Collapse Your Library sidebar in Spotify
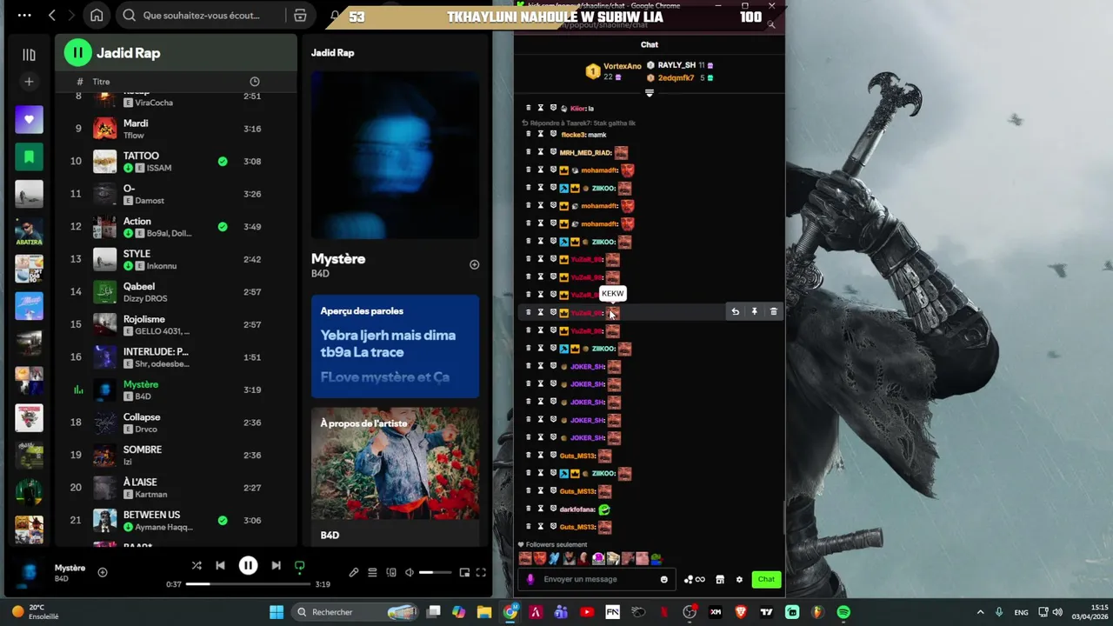The height and width of the screenshot is (626, 1113). (29, 55)
